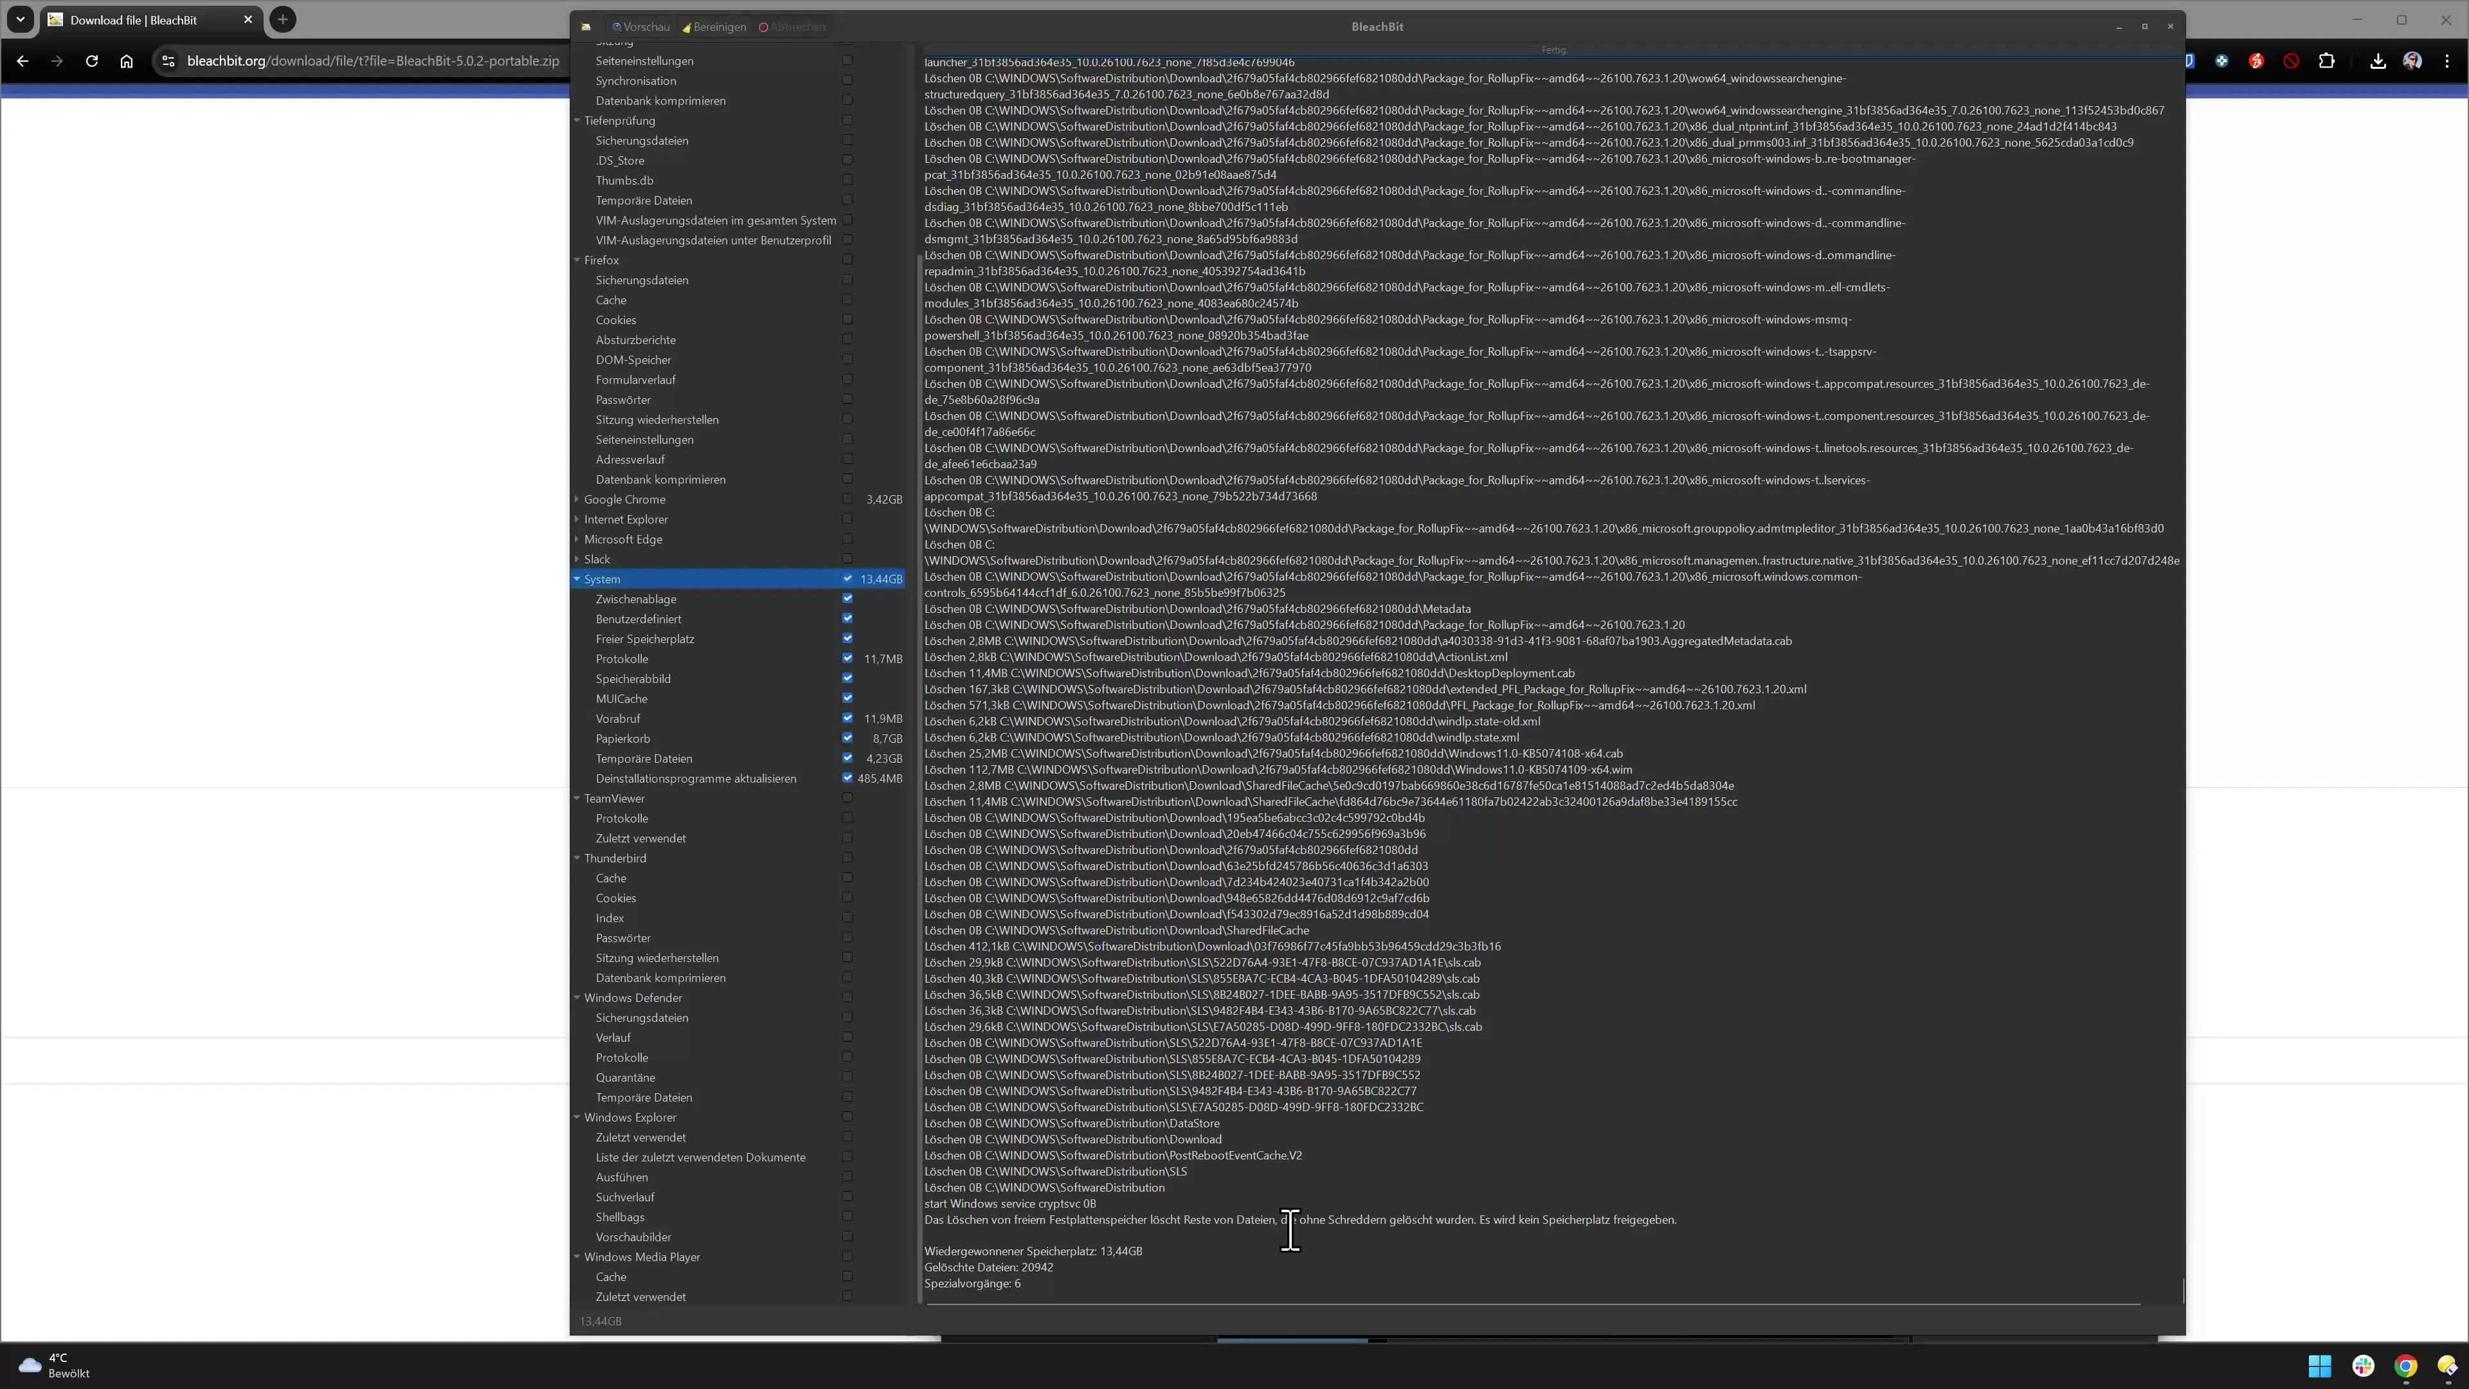
Task: Open Chrome downloads icon
Action: point(2378,61)
